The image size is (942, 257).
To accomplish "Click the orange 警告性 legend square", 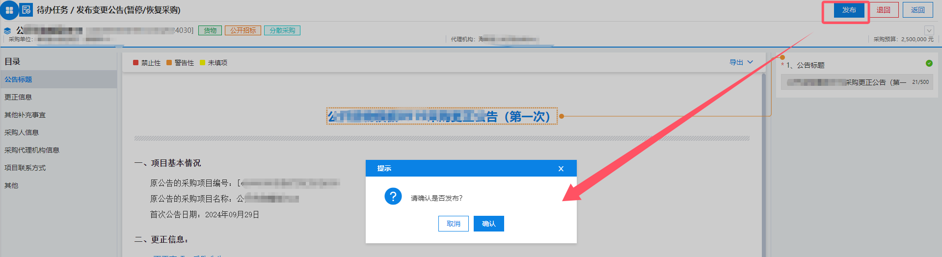I will click(x=169, y=63).
